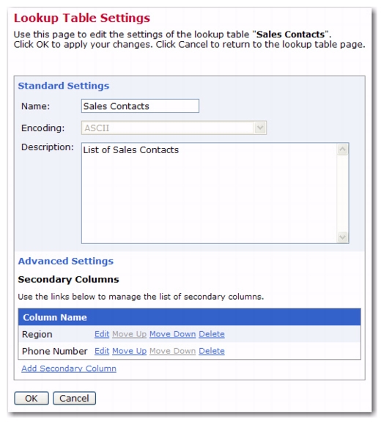Click Move Up for the Region column

coord(129,334)
